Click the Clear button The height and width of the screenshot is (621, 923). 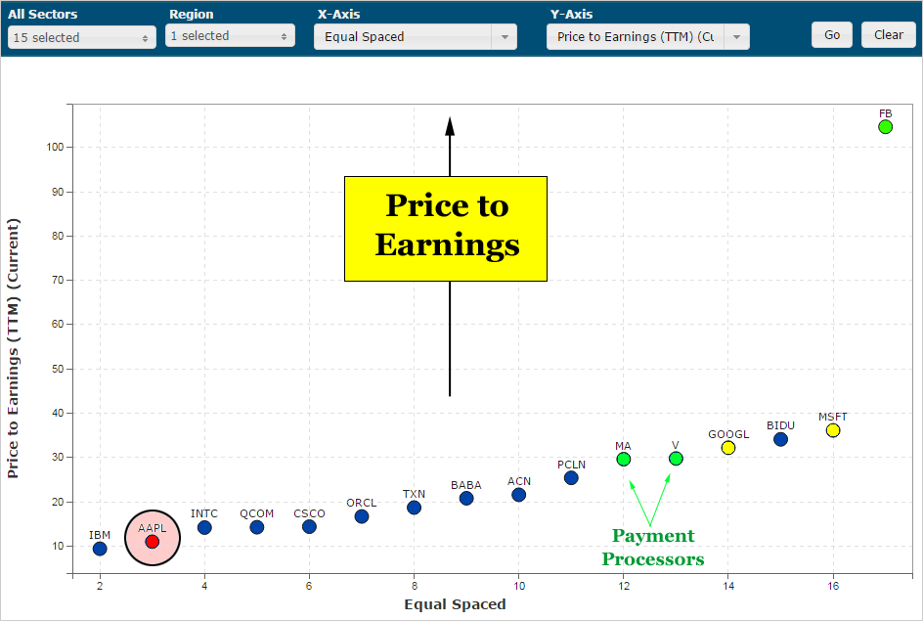click(888, 35)
